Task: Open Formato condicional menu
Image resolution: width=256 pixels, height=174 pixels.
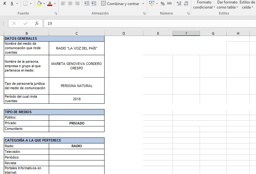Action: coord(204,5)
